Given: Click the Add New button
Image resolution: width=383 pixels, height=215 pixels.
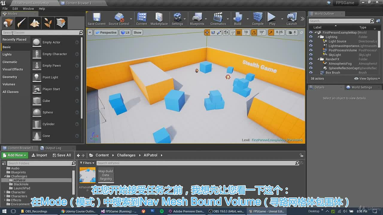Looking at the screenshot, I should (x=15, y=155).
